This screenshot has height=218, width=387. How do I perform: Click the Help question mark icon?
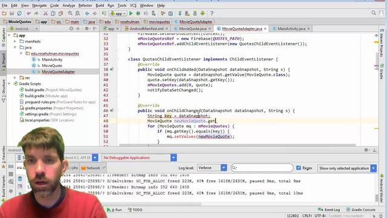click(x=212, y=13)
